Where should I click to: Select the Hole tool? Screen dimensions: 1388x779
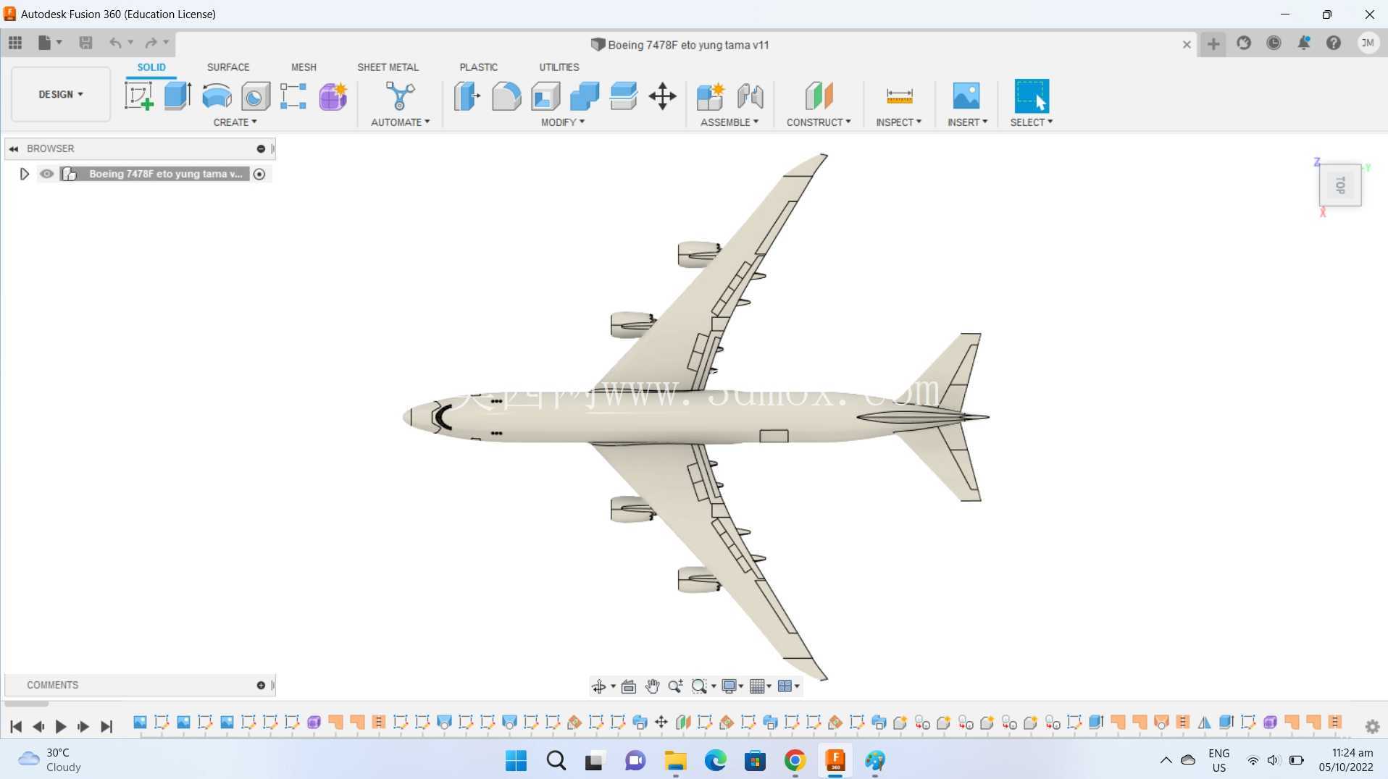click(255, 96)
